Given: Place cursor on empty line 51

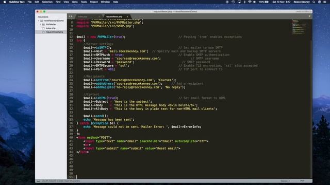Looking at the screenshot, I should [x=189, y=177].
